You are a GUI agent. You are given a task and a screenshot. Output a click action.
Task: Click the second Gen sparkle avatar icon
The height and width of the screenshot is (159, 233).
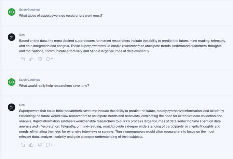(x=12, y=107)
